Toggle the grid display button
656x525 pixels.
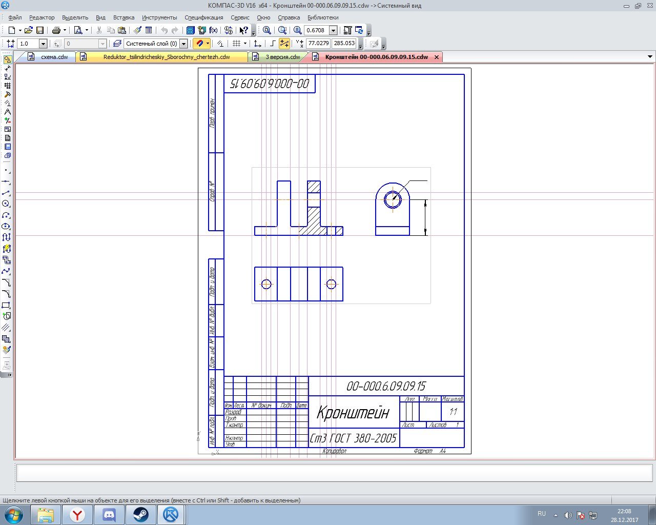coord(236,44)
